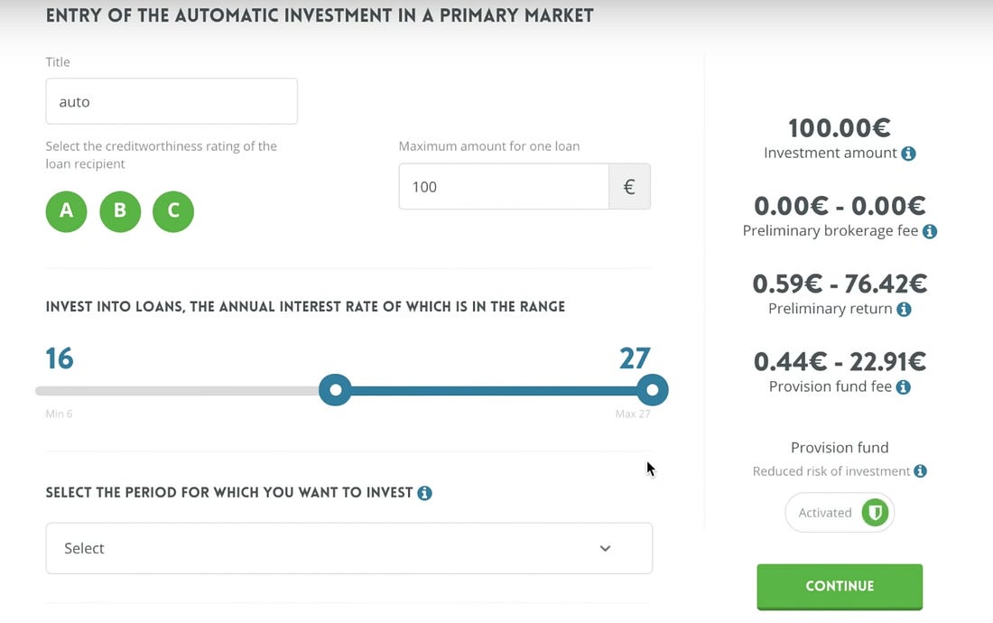Toggle creditworthiness rating C
993x623 pixels.
click(x=173, y=211)
